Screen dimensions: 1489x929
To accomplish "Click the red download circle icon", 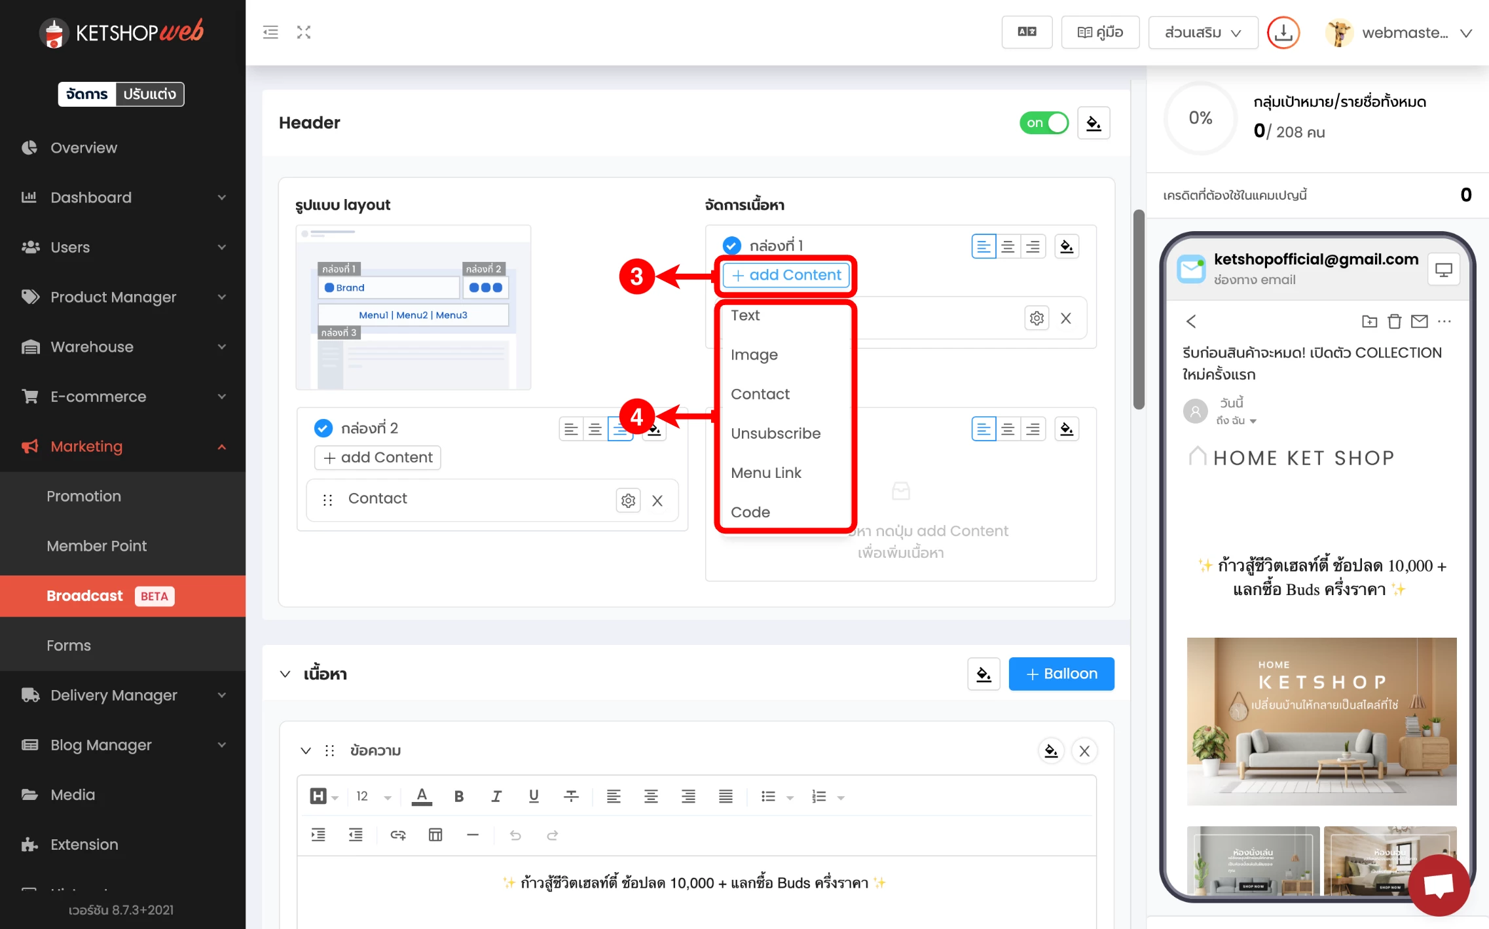I will pyautogui.click(x=1283, y=32).
